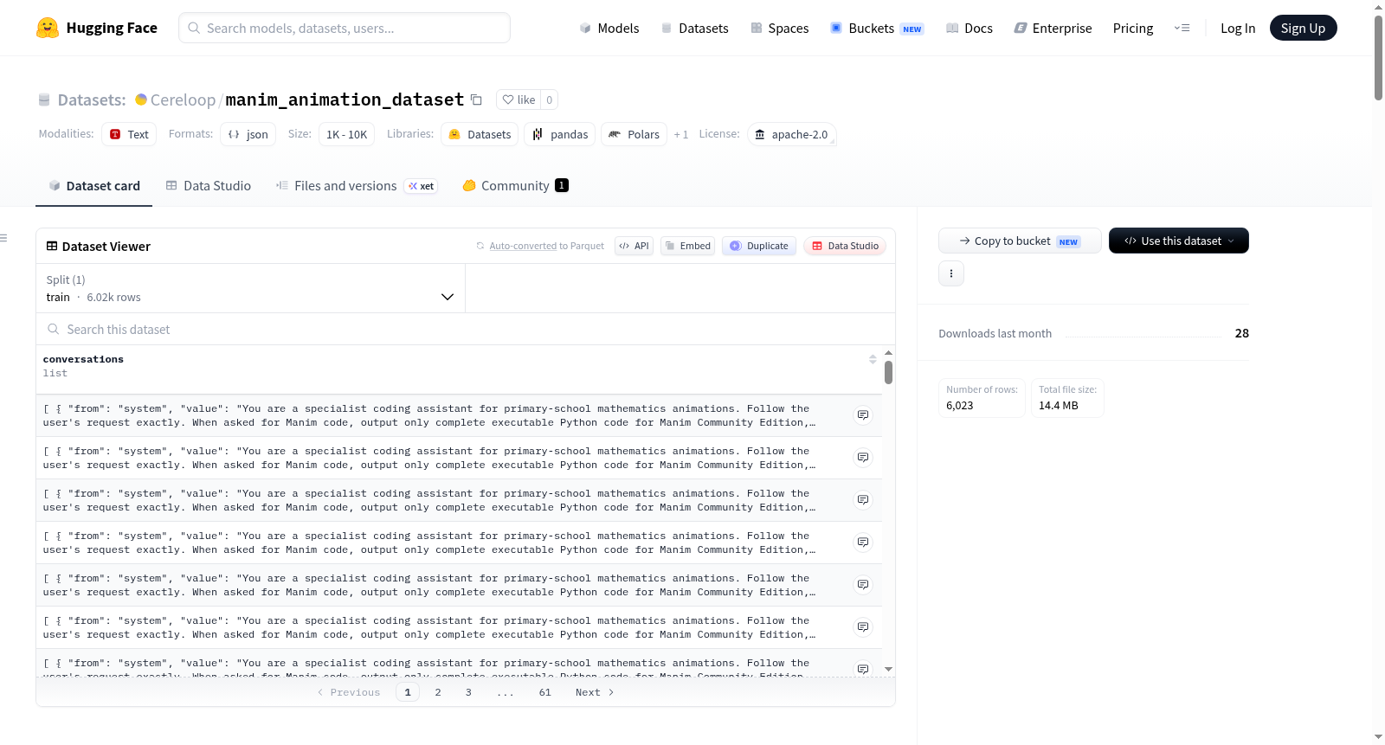Click the dataset viewer vertical scrollbar thumb

point(888,373)
